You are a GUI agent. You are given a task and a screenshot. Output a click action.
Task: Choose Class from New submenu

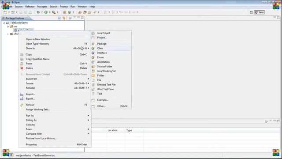111,48
